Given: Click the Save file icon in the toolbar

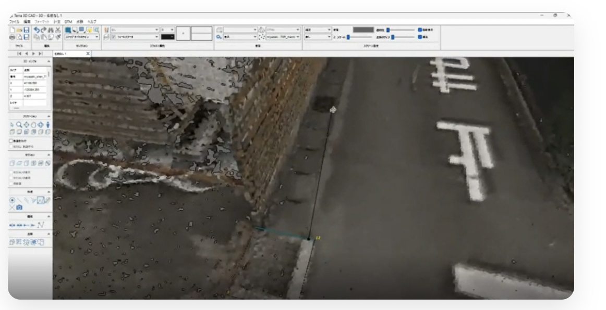Looking at the screenshot, I should pyautogui.click(x=26, y=30).
